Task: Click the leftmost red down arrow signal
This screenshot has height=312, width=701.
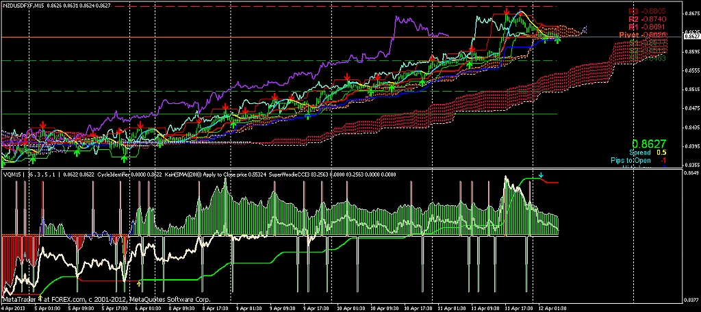Action: tap(42, 125)
